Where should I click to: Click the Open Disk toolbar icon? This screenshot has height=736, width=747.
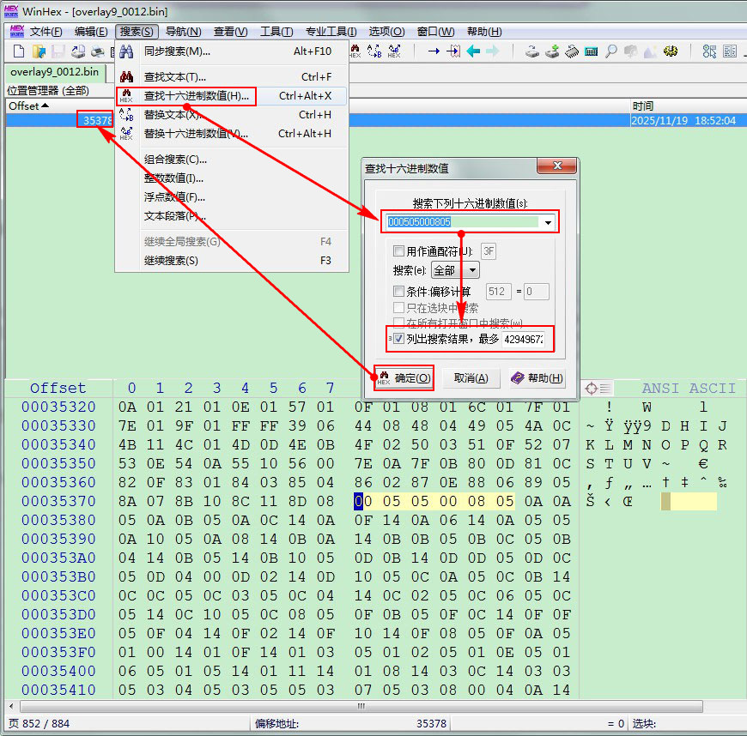[532, 51]
